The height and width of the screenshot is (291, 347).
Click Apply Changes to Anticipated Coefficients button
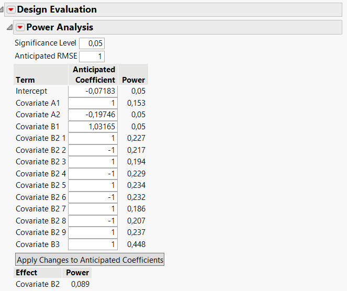(89, 260)
